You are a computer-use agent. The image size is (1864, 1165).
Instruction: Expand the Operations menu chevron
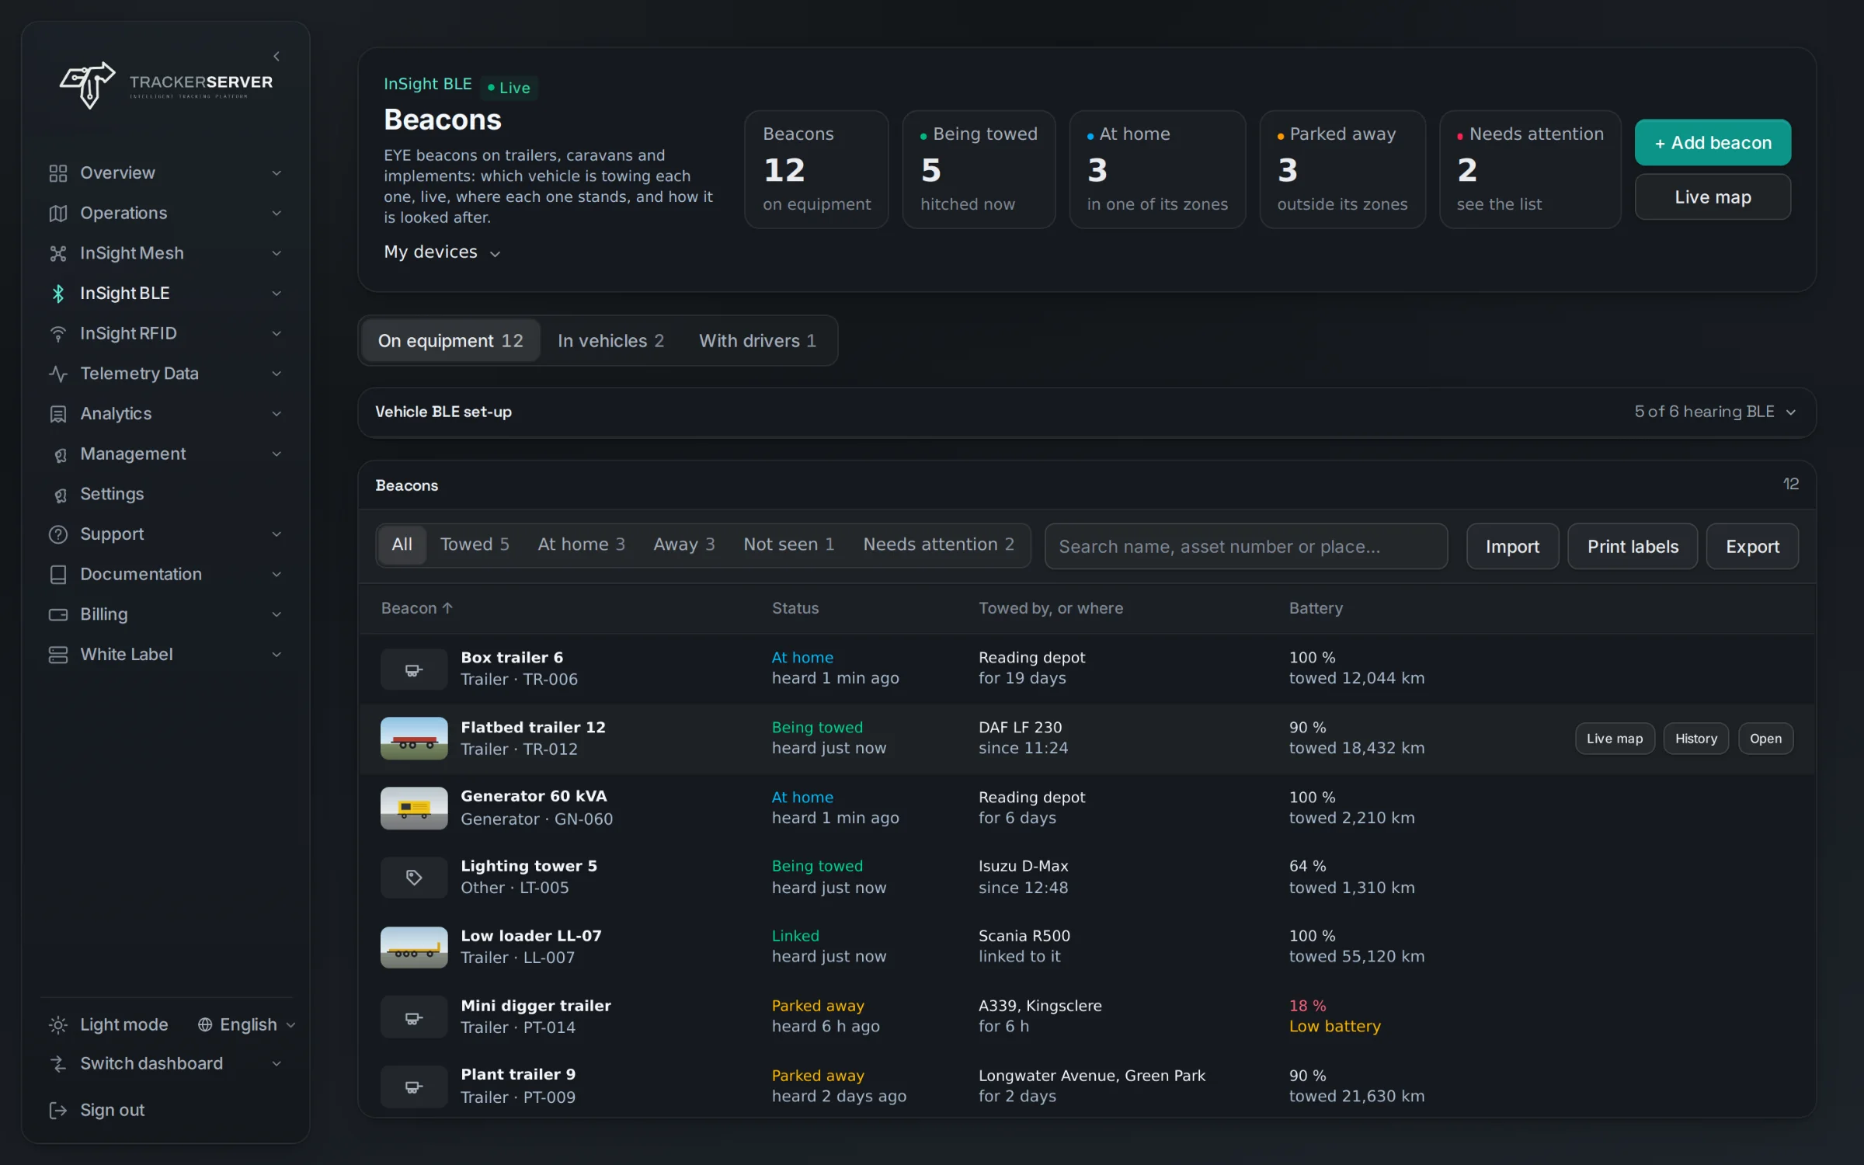coord(276,213)
